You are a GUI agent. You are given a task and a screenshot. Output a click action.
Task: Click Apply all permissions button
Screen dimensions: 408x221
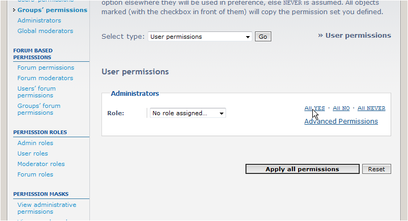coord(302,169)
